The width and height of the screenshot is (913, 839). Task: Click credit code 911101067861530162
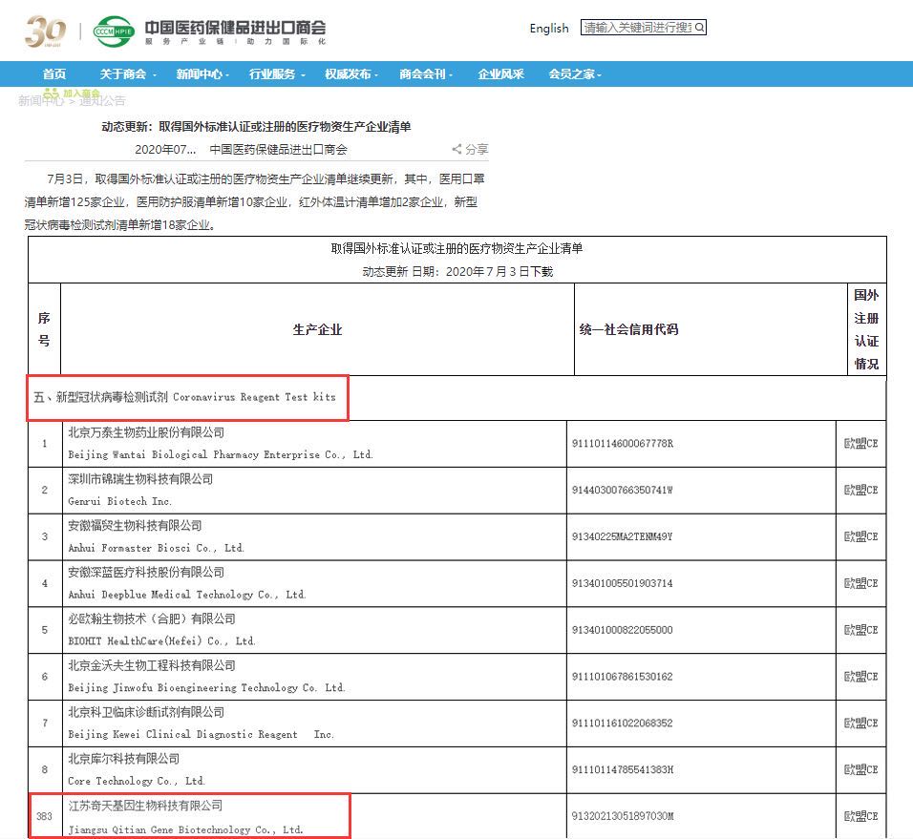pos(623,676)
